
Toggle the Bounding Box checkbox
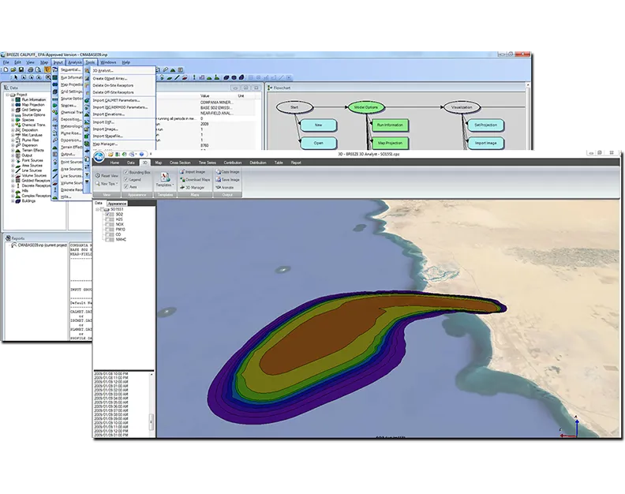(125, 171)
